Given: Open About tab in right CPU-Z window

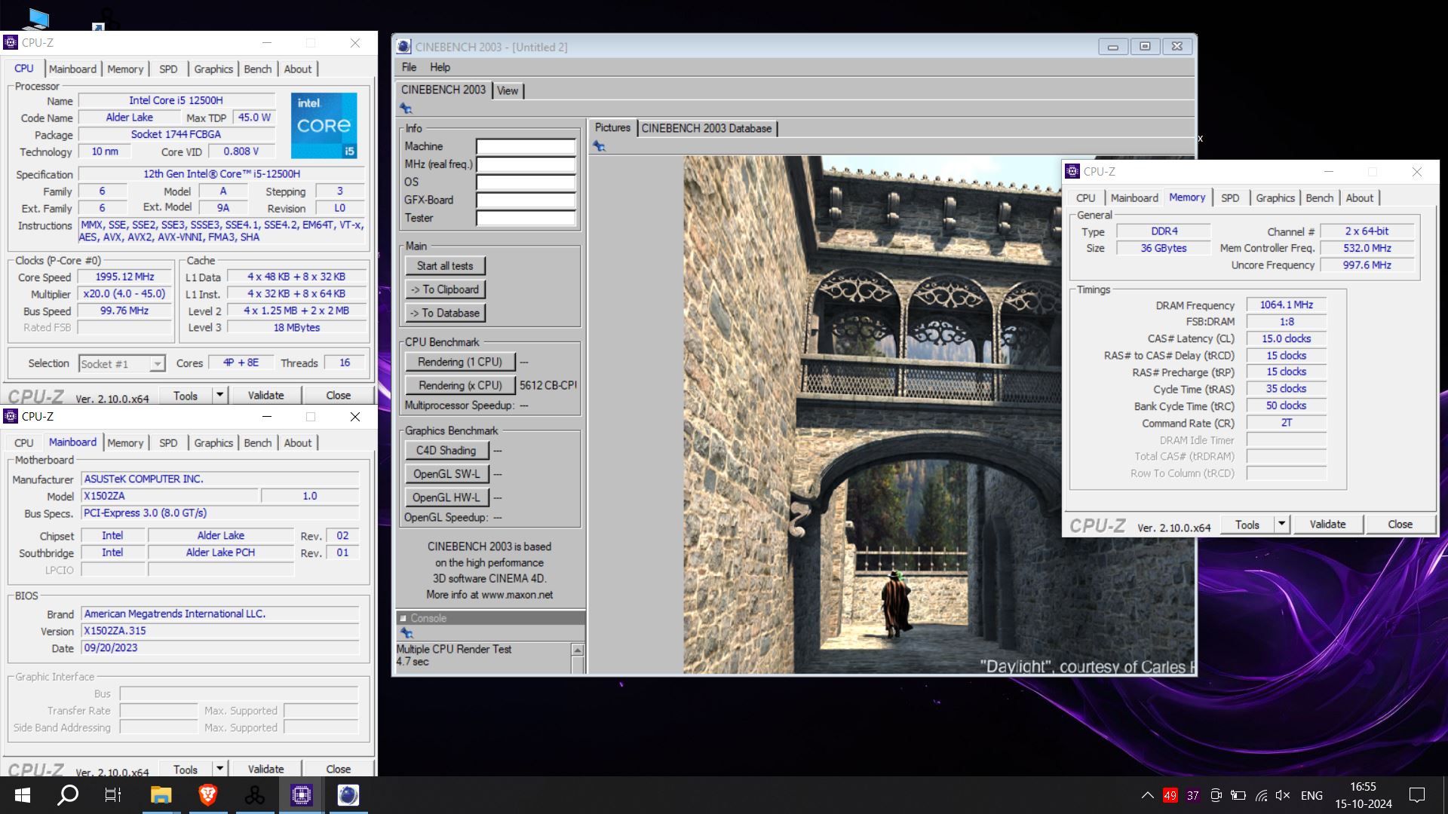Looking at the screenshot, I should coord(1360,197).
